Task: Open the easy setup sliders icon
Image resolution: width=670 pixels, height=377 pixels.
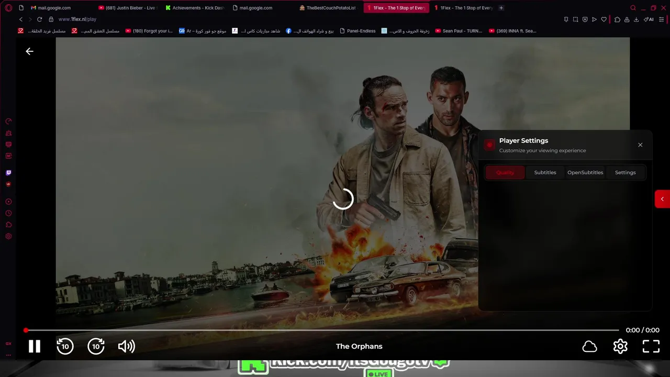Action: point(662,19)
